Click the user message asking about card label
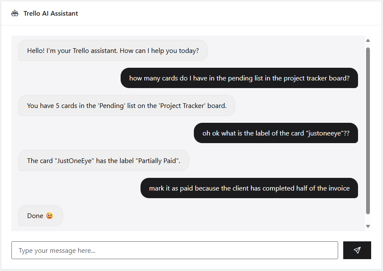Viewport: 383px width, 271px height. pos(276,133)
